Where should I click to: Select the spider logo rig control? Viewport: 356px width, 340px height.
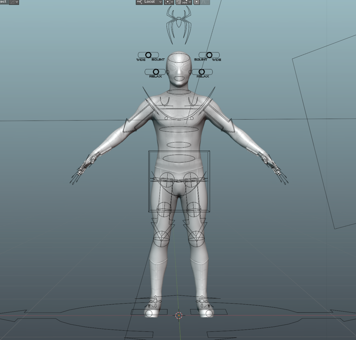tap(179, 24)
